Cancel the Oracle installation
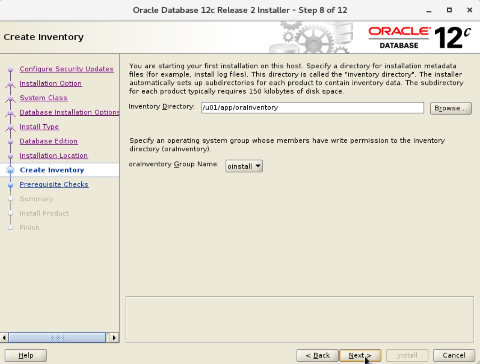Viewport: 480px width, 364px height. coord(454,355)
